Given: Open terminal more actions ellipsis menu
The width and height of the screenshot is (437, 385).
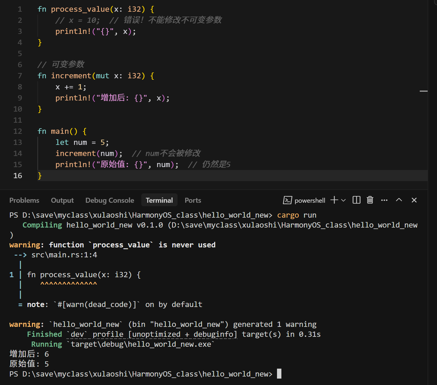Looking at the screenshot, I should [384, 200].
